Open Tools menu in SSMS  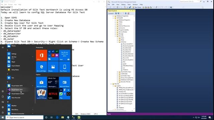pos(129,4)
